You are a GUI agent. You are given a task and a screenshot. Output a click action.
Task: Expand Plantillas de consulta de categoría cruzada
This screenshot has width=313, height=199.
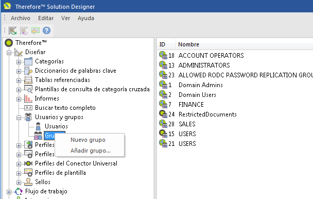click(19, 90)
